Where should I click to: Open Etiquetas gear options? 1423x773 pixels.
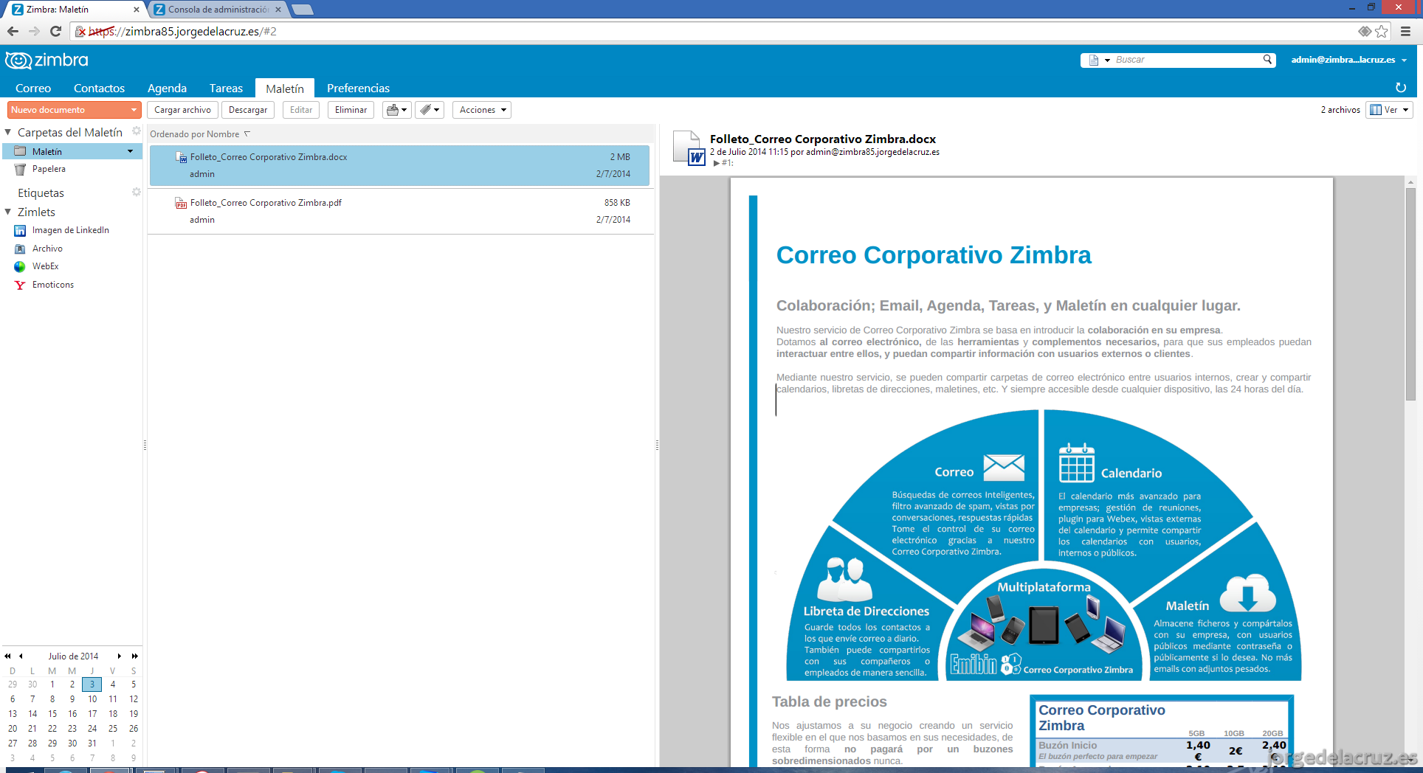136,192
